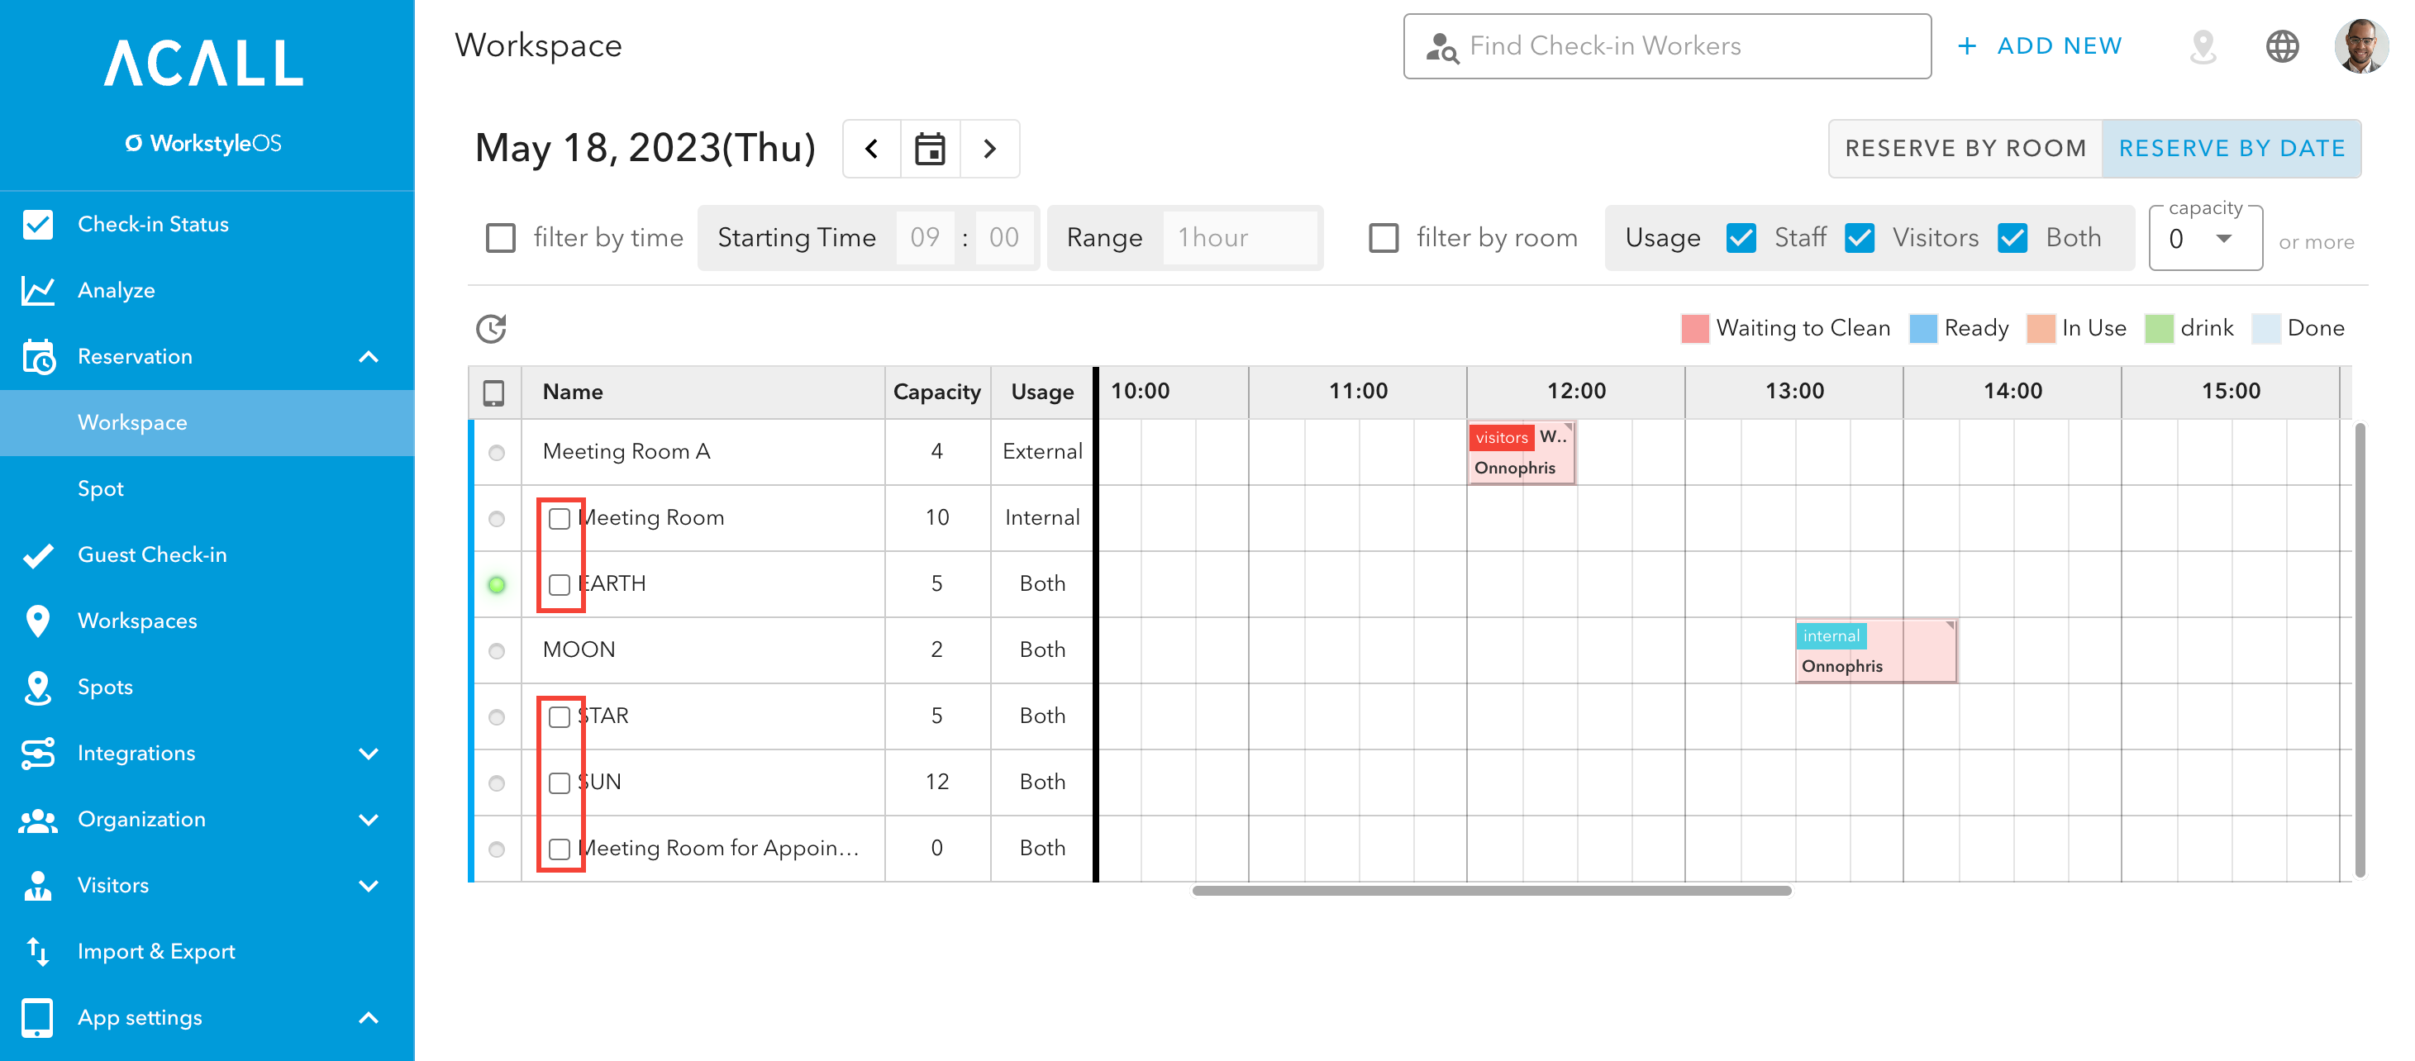Go to the next day arrow
Screen dimensions: 2415x1061
989,148
